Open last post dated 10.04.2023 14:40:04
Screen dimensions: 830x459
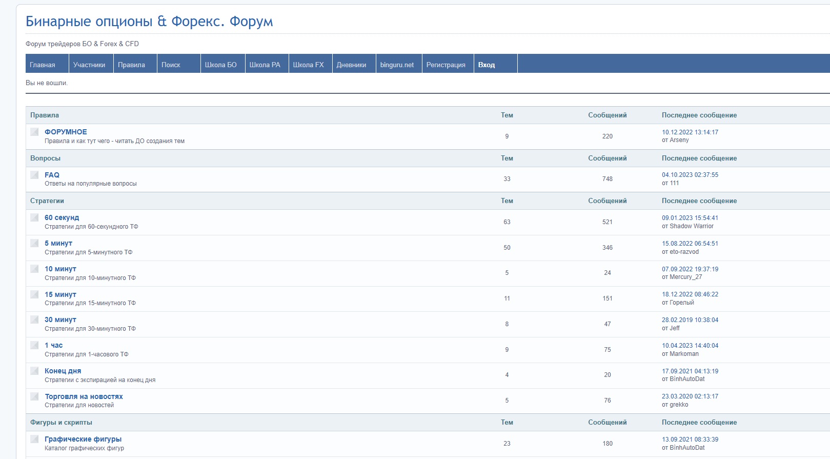[x=690, y=346]
